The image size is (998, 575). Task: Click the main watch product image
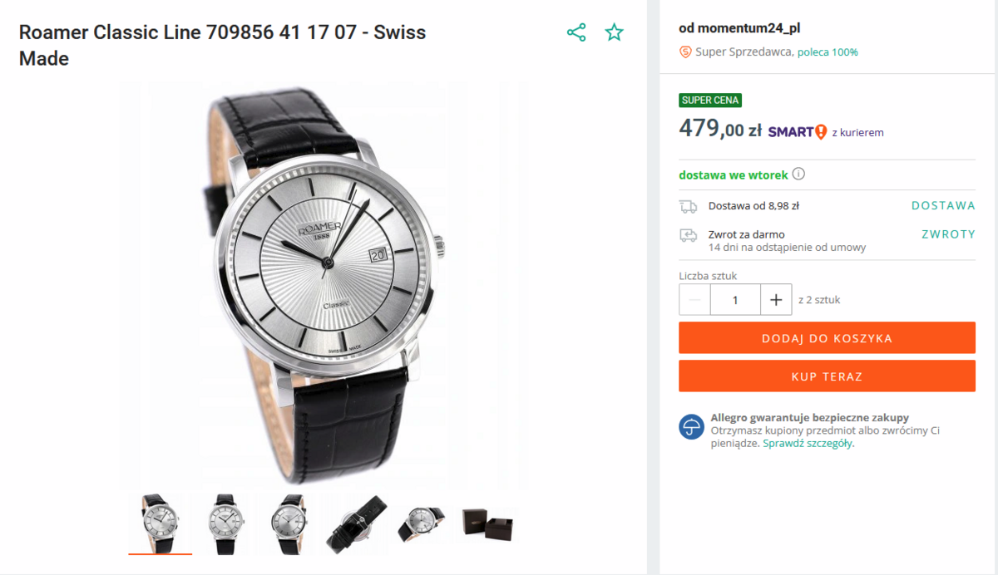pyautogui.click(x=324, y=283)
